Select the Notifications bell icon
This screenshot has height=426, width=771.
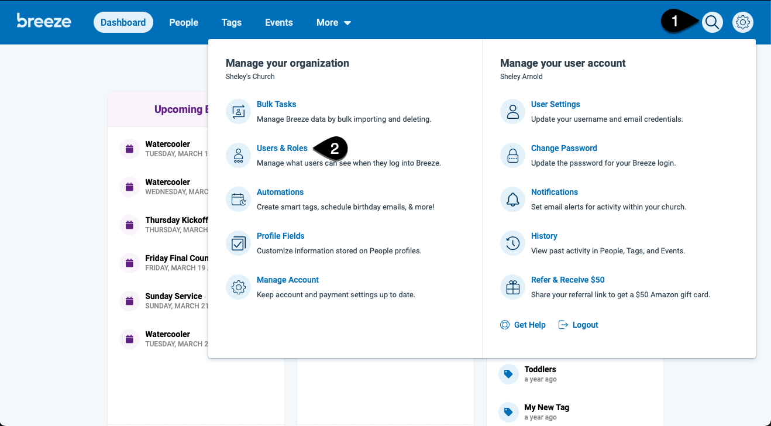tap(512, 199)
